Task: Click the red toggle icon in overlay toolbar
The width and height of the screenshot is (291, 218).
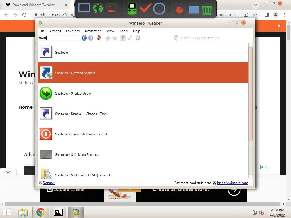Action: coord(111,8)
